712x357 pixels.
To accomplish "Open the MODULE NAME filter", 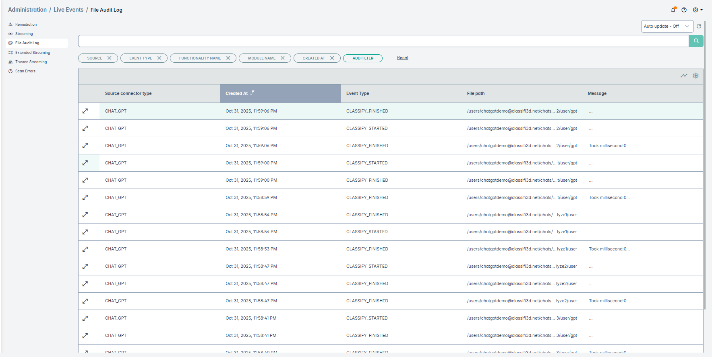I will [261, 58].
